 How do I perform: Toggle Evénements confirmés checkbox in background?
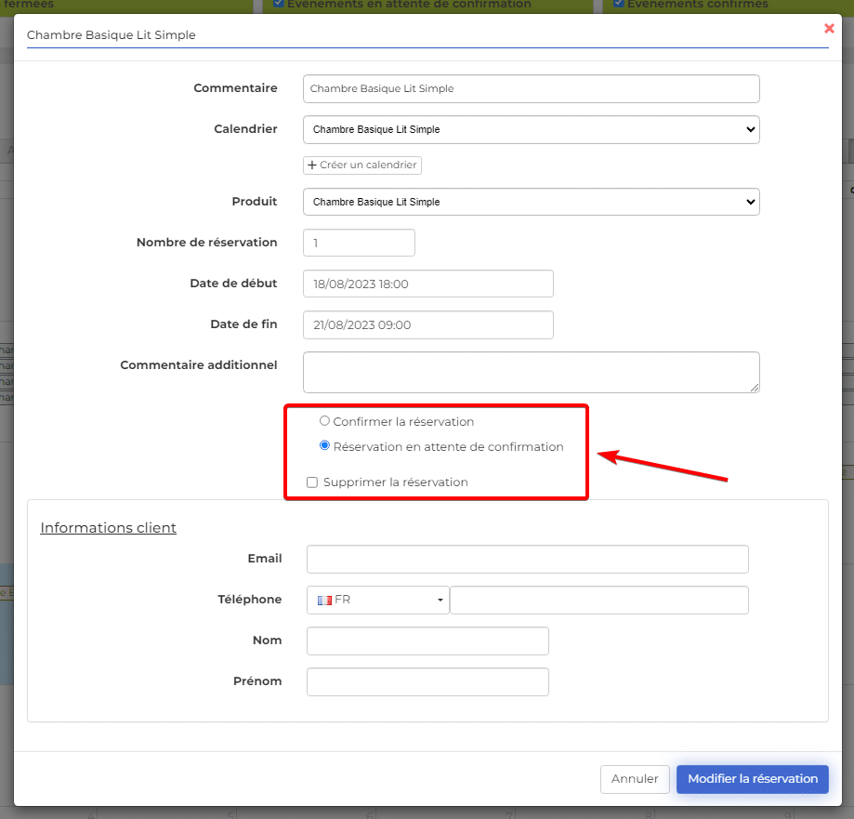point(619,4)
